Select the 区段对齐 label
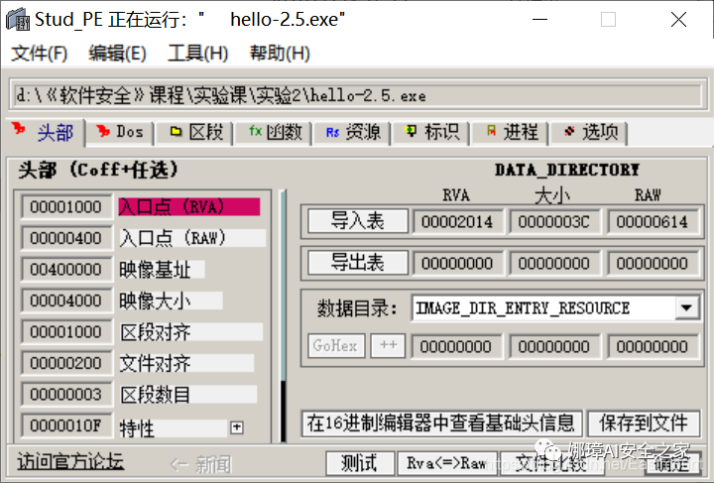 pyautogui.click(x=190, y=332)
